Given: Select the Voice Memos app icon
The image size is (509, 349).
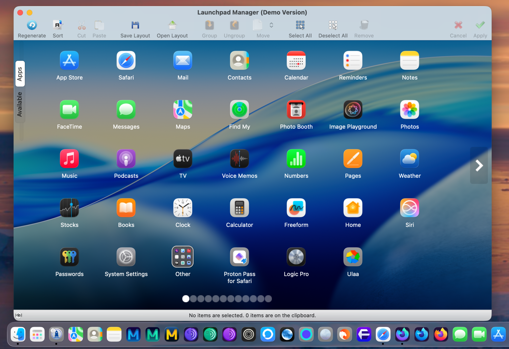Looking at the screenshot, I should tap(239, 158).
